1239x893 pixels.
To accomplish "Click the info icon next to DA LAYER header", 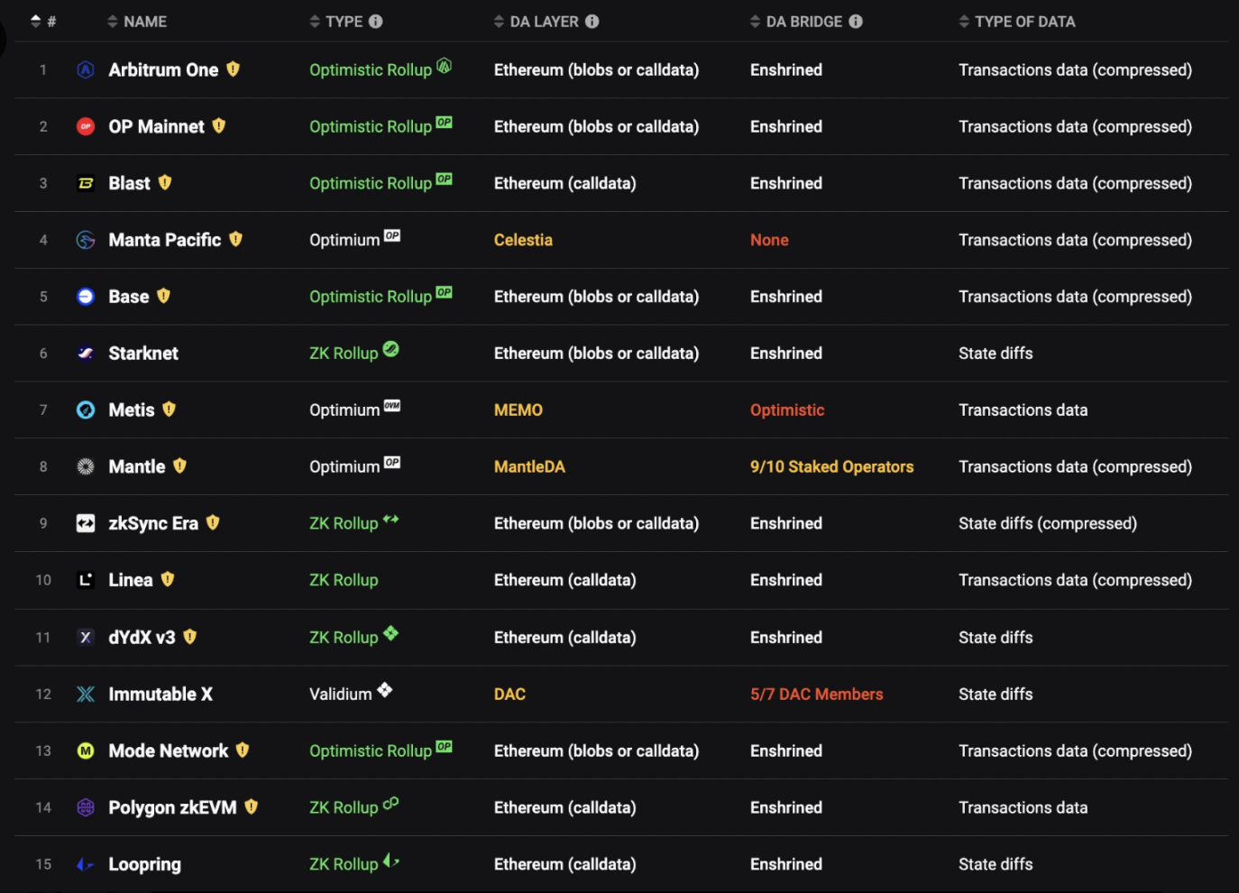I will [x=592, y=21].
